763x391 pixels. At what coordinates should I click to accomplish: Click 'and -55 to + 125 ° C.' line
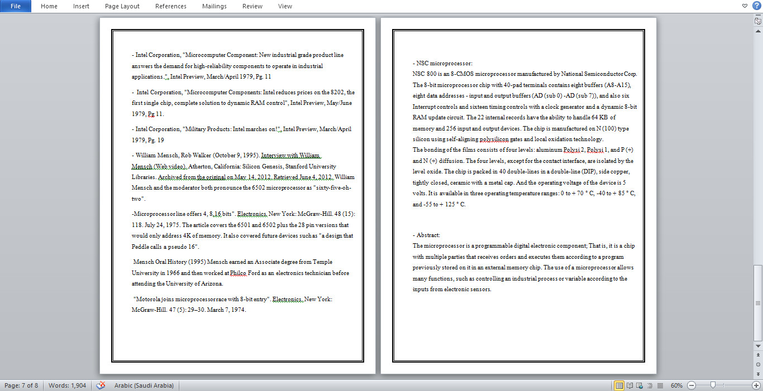click(439, 204)
